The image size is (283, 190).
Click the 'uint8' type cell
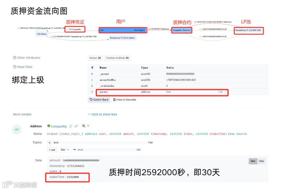pyautogui.click(x=144, y=86)
